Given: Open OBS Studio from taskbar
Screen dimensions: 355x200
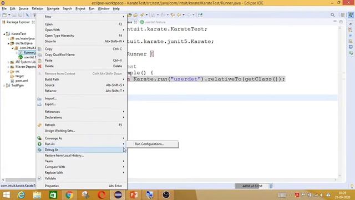Looking at the screenshot, I should pyautogui.click(x=166, y=195).
